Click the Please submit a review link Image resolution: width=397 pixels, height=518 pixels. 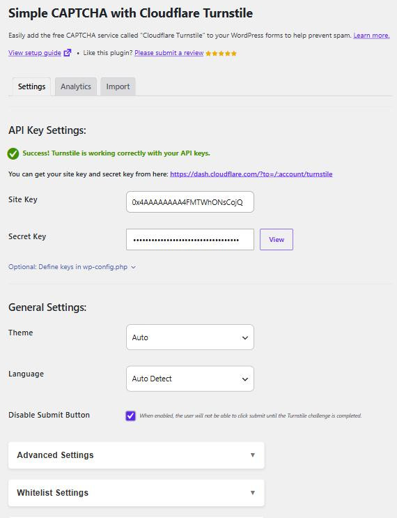[169, 53]
